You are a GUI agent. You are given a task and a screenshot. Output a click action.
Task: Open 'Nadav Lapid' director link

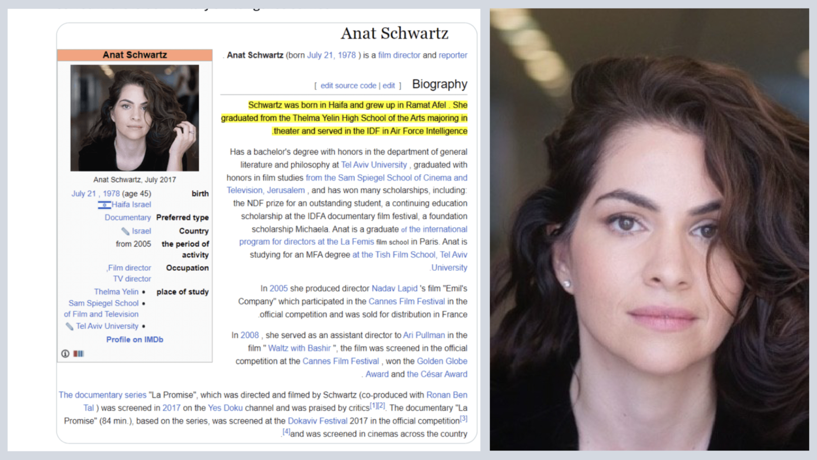coord(395,289)
